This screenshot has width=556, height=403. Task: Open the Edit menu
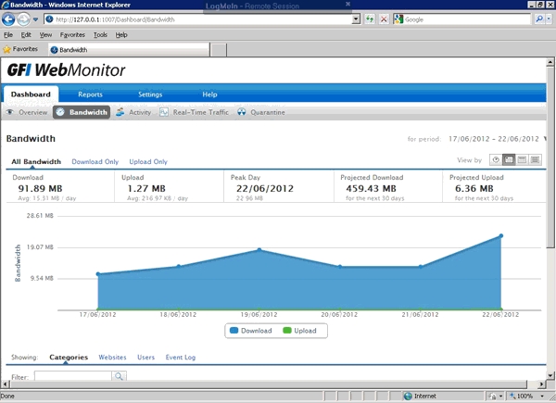pos(26,34)
